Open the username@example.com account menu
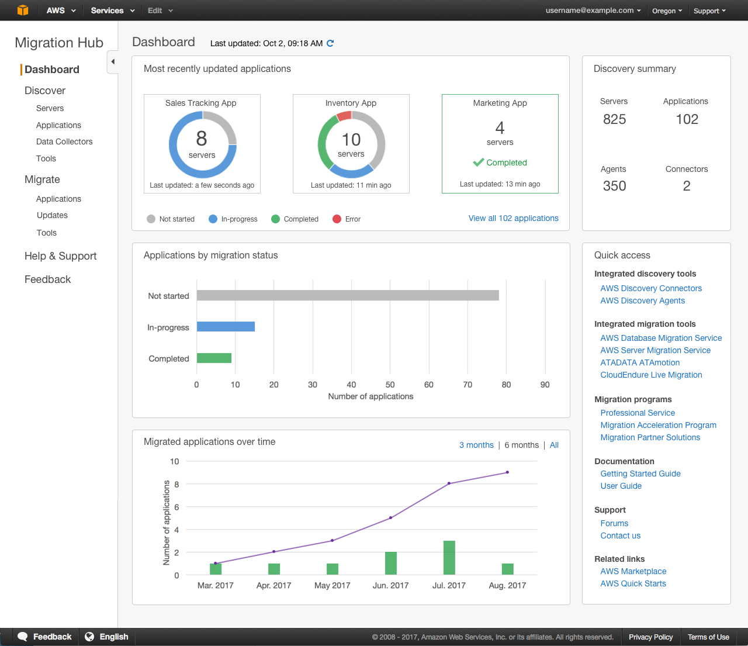The width and height of the screenshot is (748, 646). [x=593, y=11]
